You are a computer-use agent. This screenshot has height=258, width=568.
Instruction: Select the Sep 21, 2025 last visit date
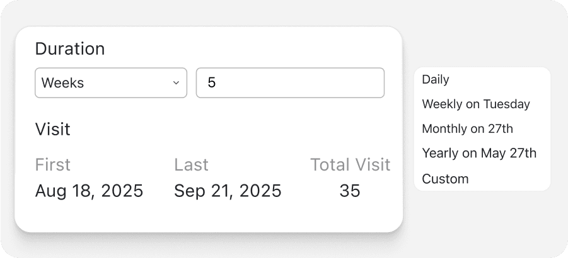228,191
